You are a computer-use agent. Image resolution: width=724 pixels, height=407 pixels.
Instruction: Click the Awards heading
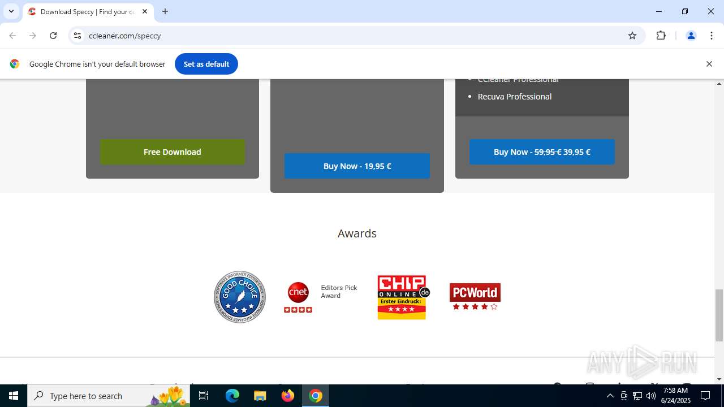[x=357, y=233]
